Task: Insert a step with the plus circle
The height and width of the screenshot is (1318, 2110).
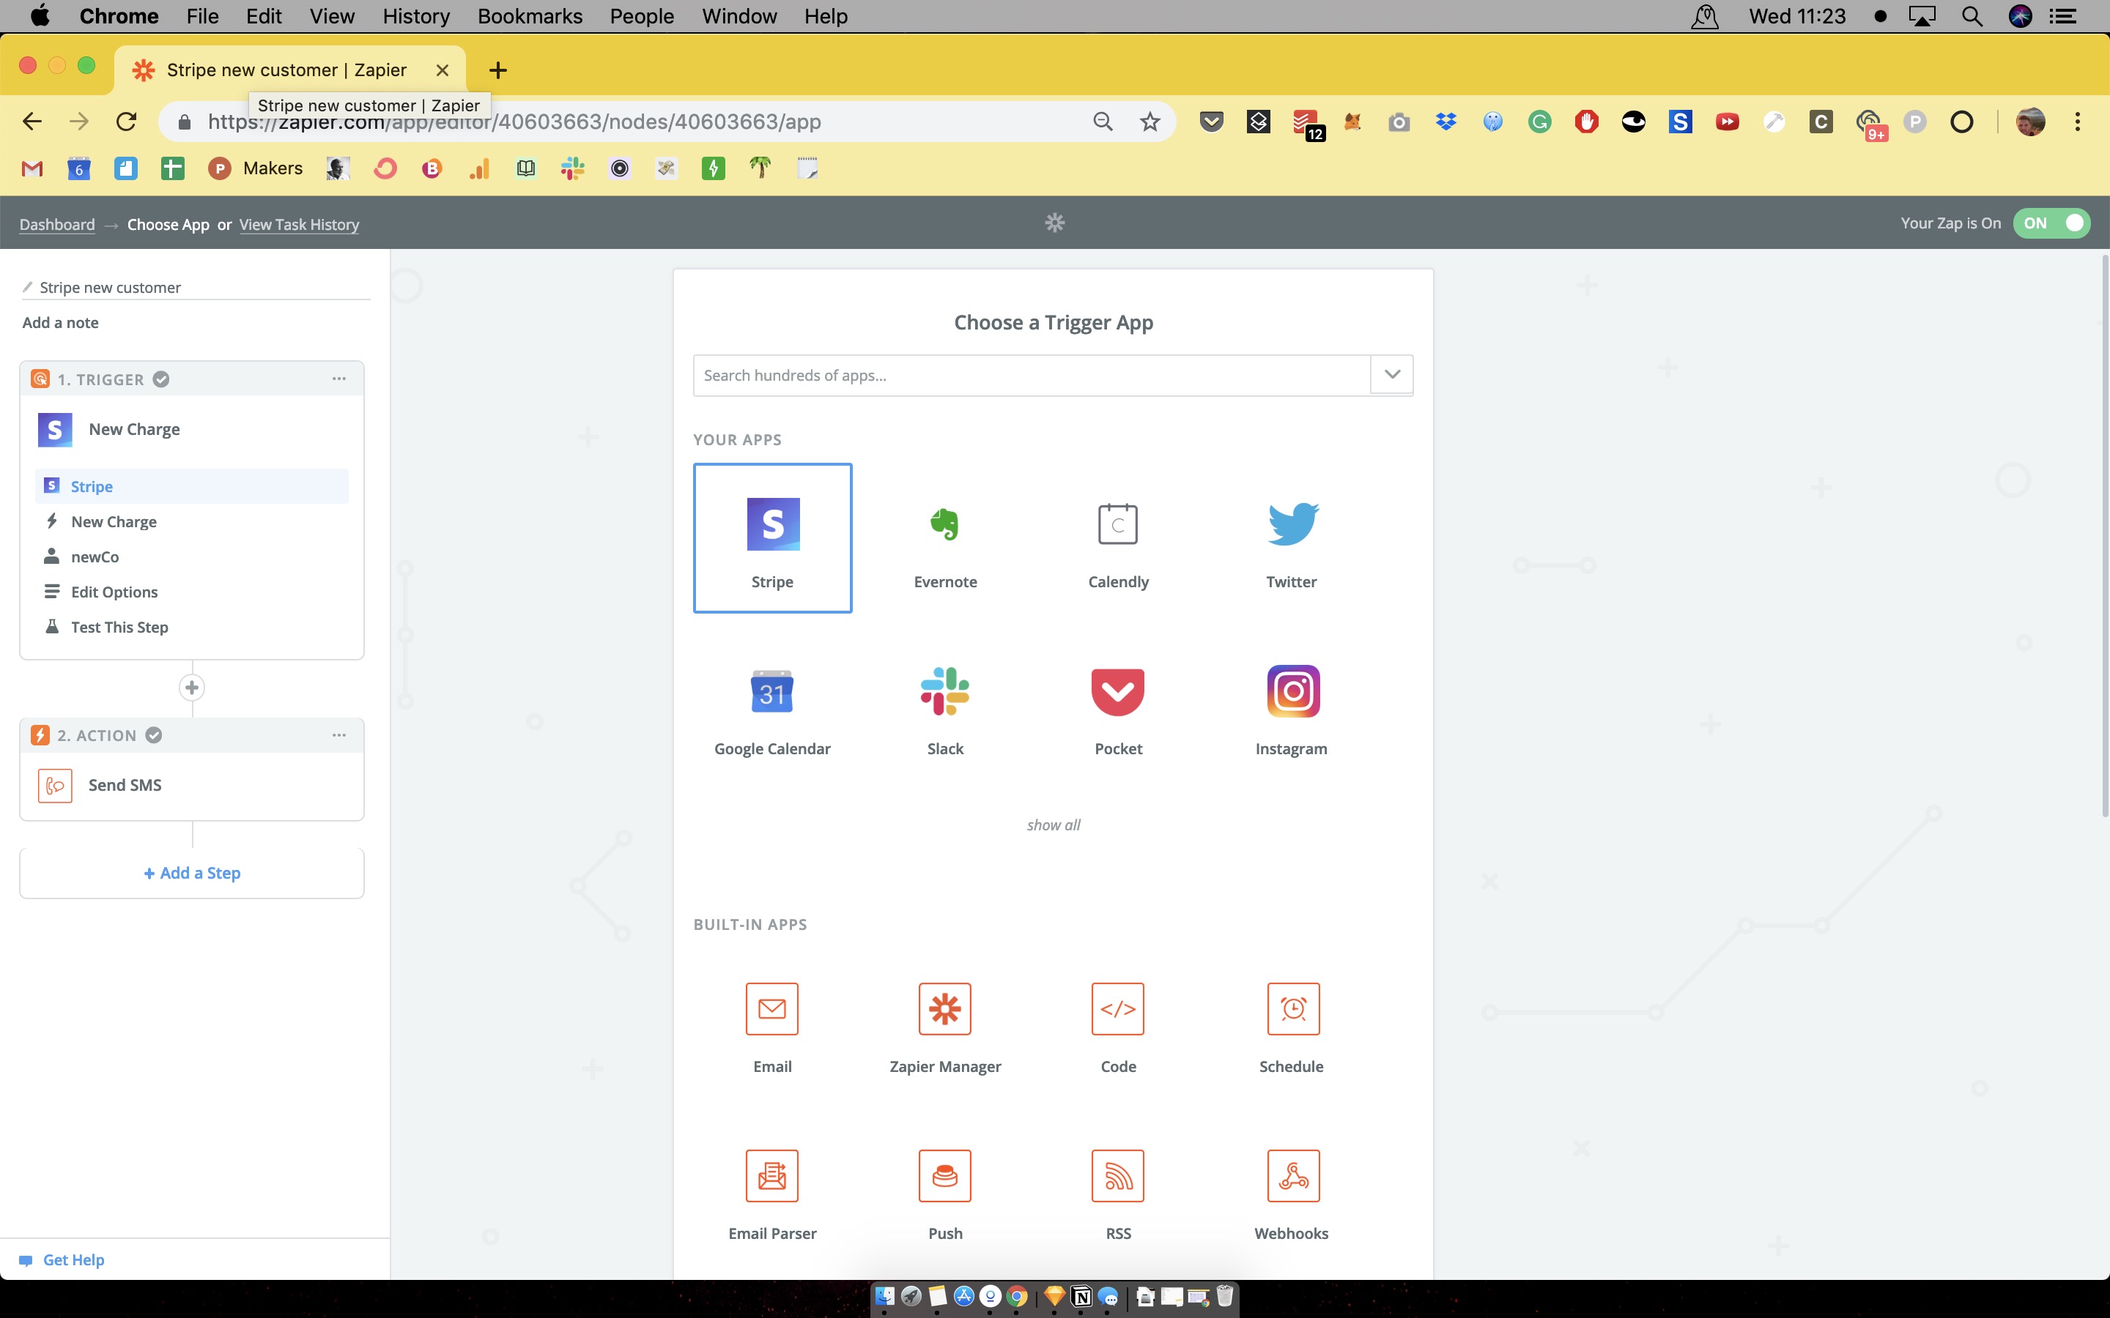Action: [x=192, y=688]
